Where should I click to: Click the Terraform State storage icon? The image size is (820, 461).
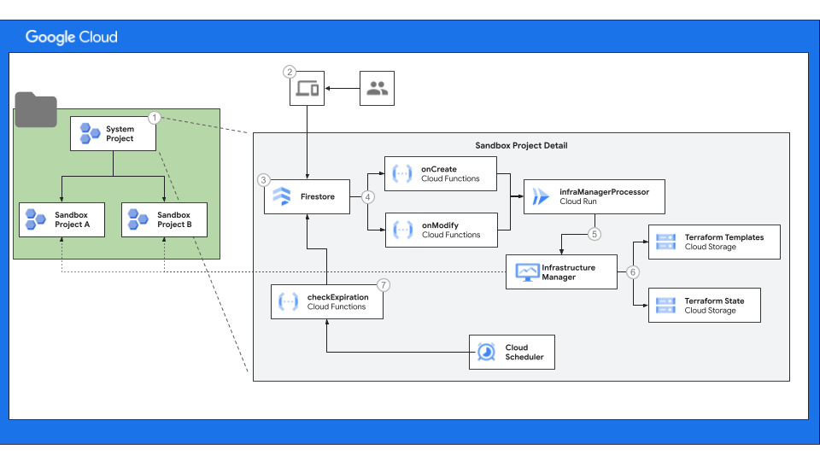click(x=665, y=306)
